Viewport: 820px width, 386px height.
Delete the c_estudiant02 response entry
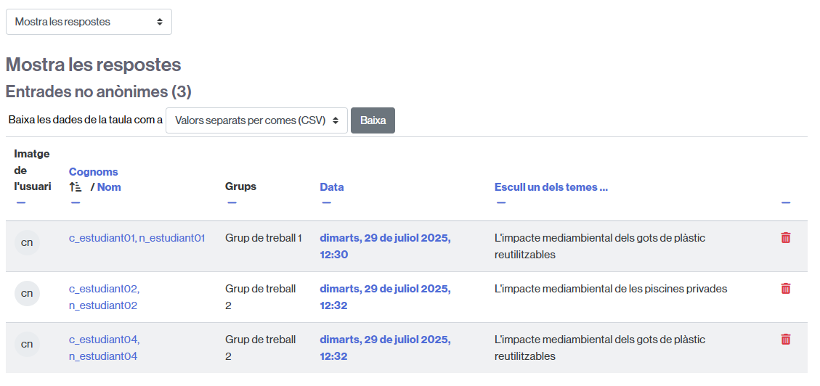click(x=785, y=288)
